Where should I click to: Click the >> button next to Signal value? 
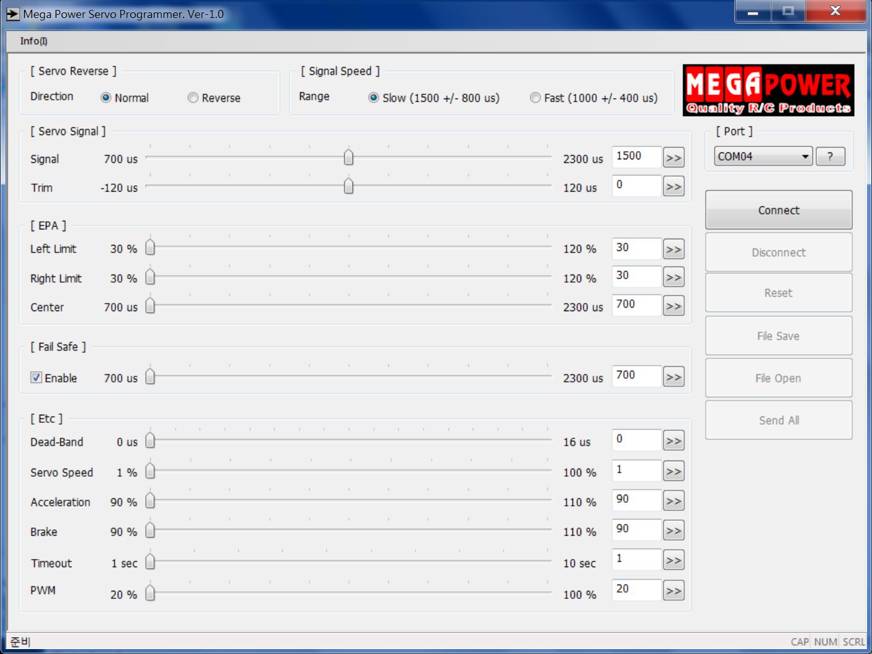(673, 158)
